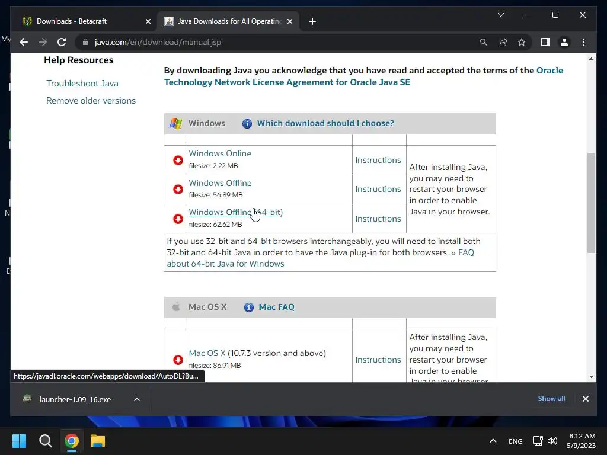Click Show all downloads
This screenshot has width=607, height=455.
551,399
